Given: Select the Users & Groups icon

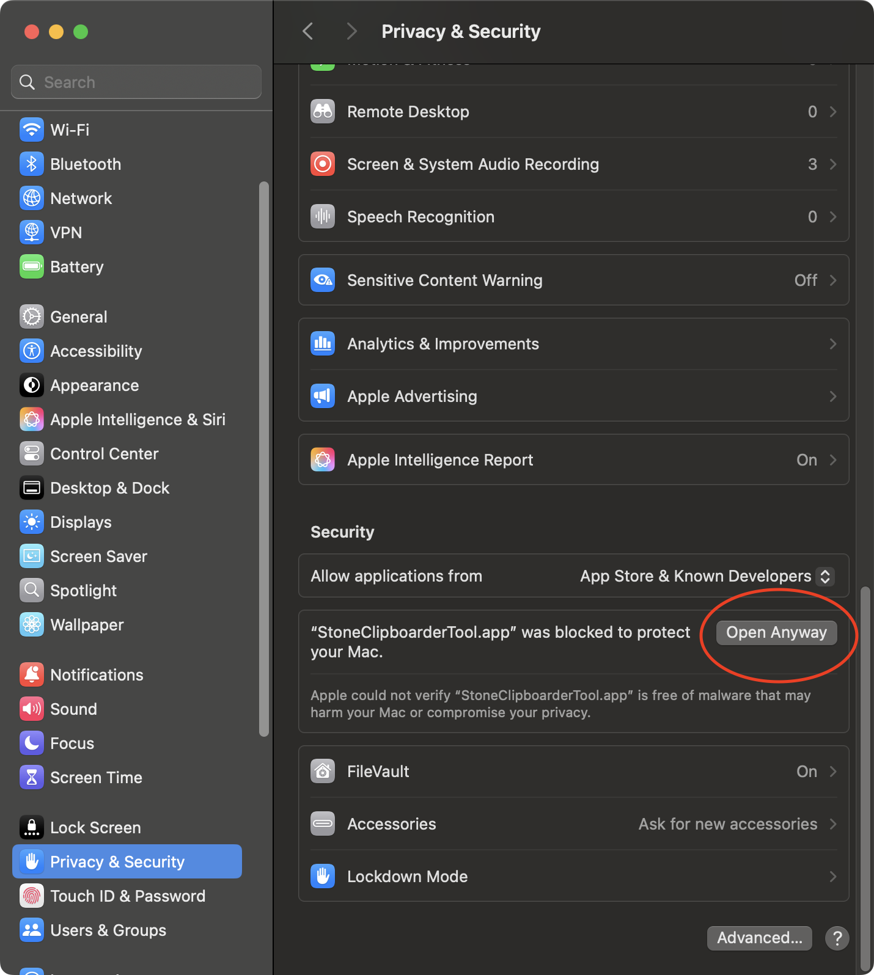Looking at the screenshot, I should (32, 930).
